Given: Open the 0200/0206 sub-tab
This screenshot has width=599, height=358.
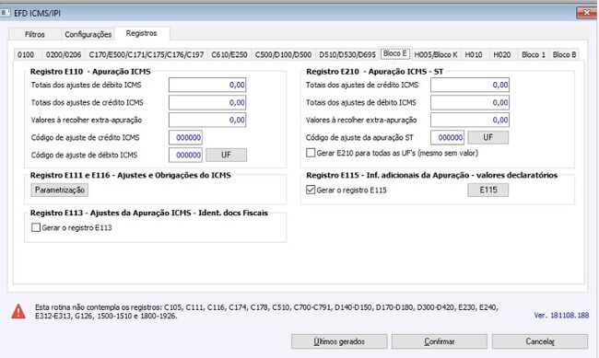Looking at the screenshot, I should coord(64,54).
